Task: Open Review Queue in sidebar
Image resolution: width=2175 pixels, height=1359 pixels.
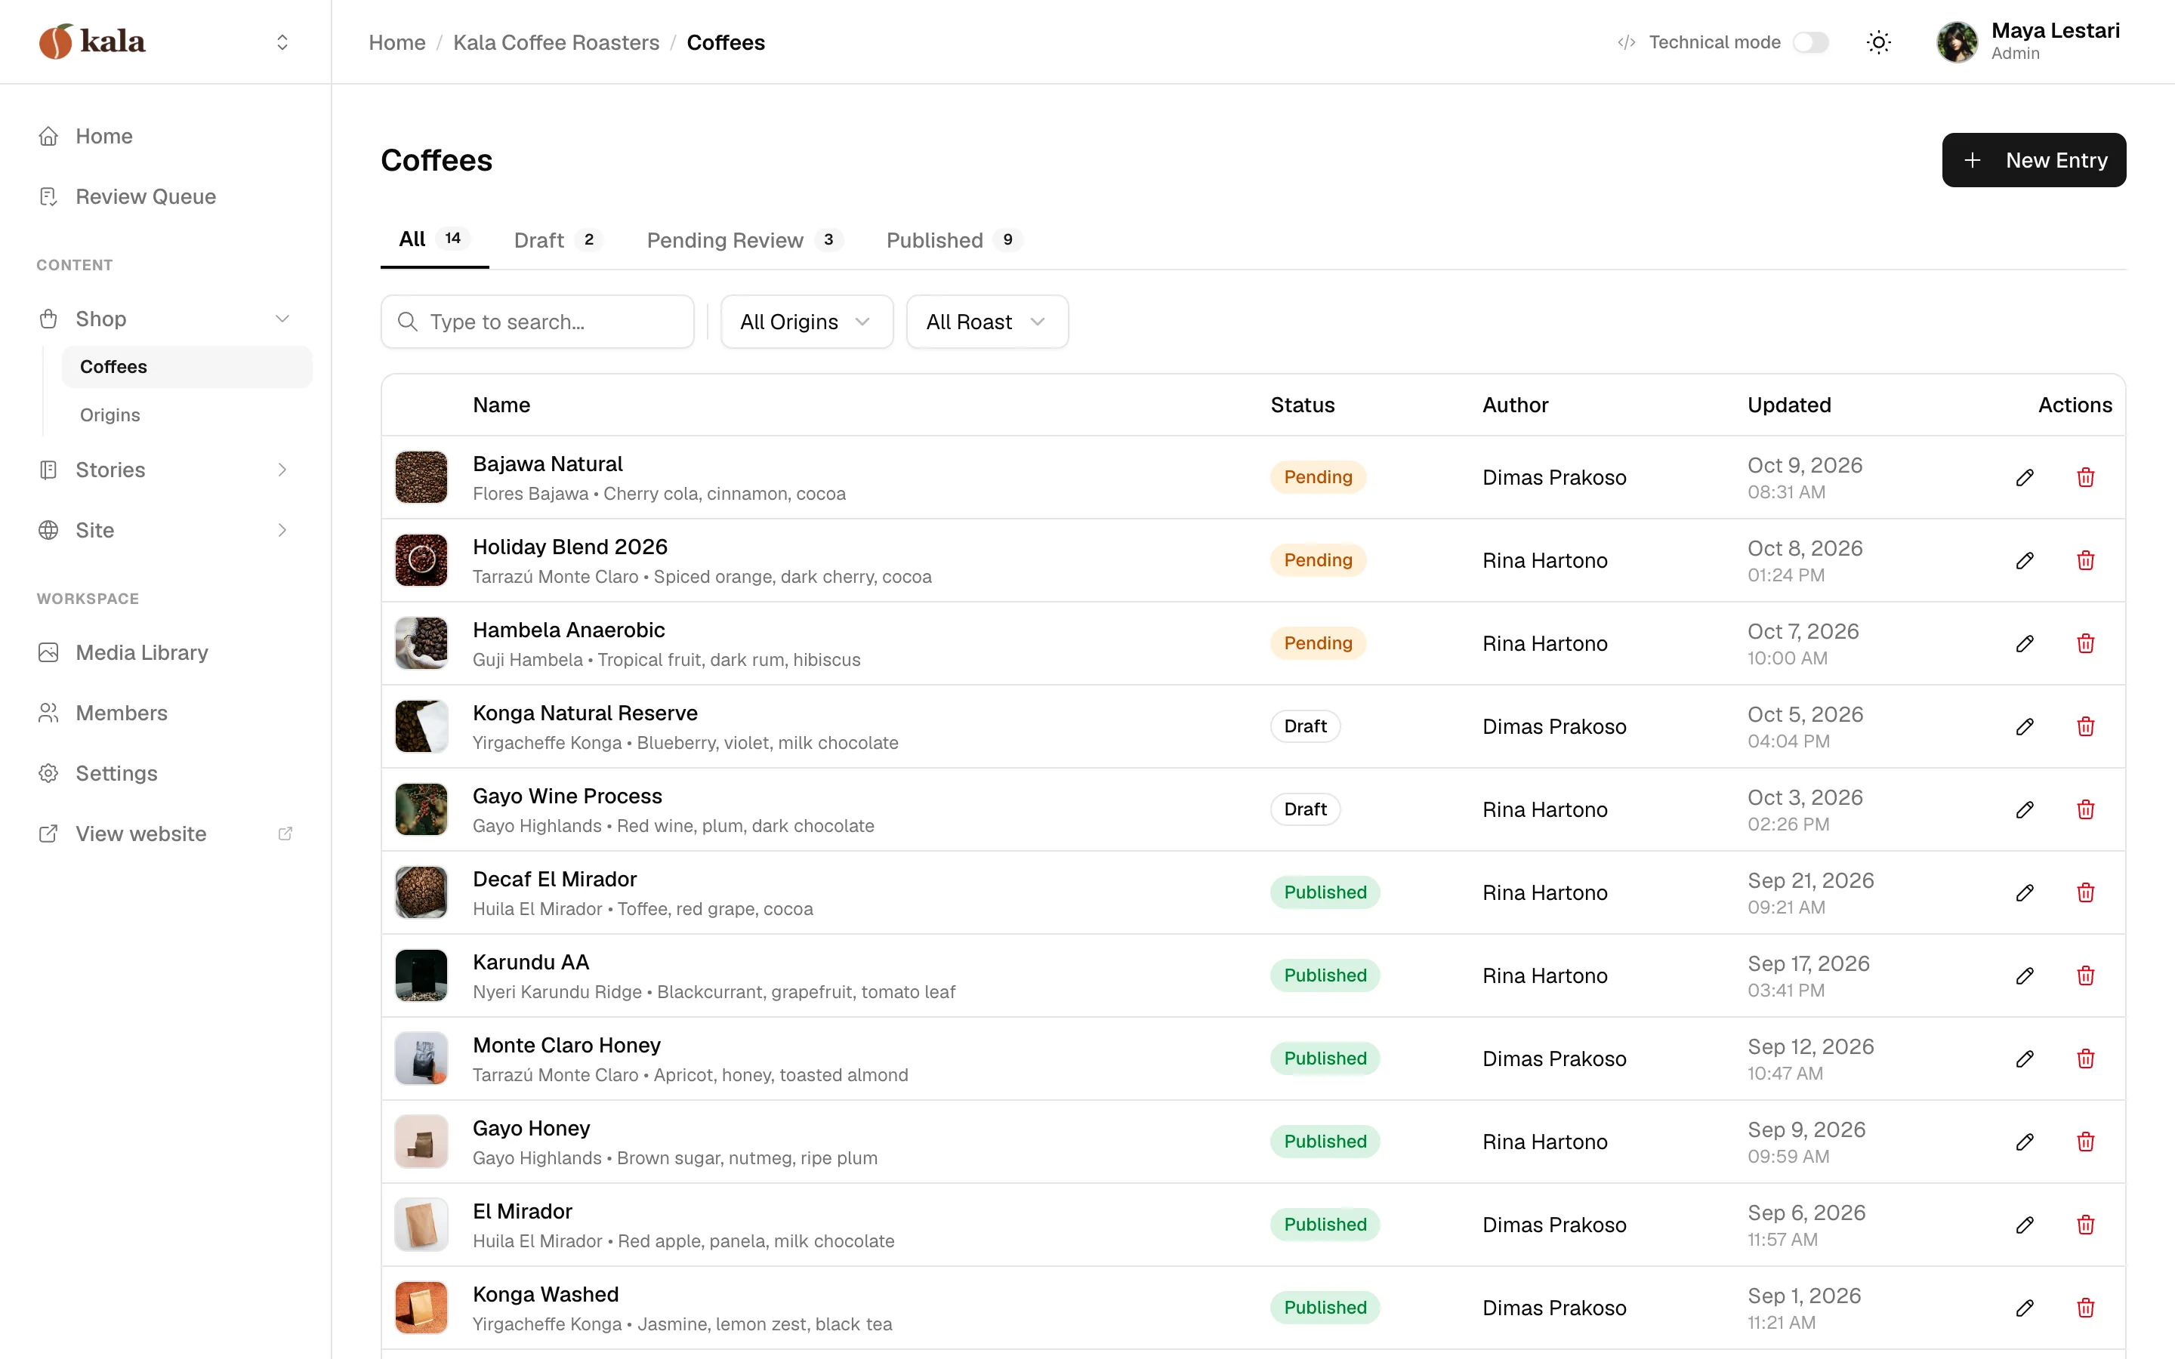Action: click(165, 197)
